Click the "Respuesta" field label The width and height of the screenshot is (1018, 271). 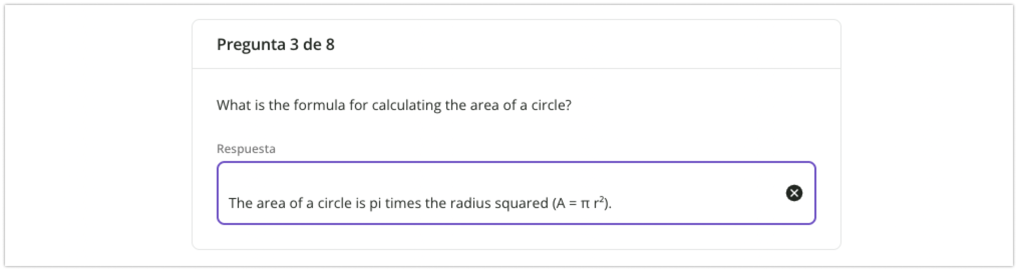pyautogui.click(x=246, y=148)
